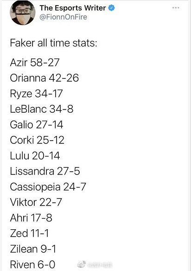Screen dimensions: 191x271
Task: Click the Lulu 20-14 line
Action: [35, 155]
